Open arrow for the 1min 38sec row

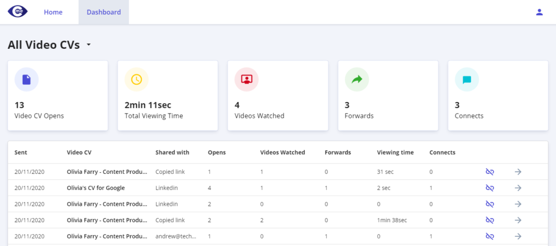click(518, 220)
